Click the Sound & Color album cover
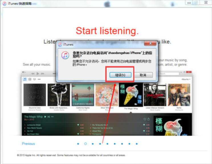Image resolution: width=212 pixels, height=164 pixels. (34, 95)
